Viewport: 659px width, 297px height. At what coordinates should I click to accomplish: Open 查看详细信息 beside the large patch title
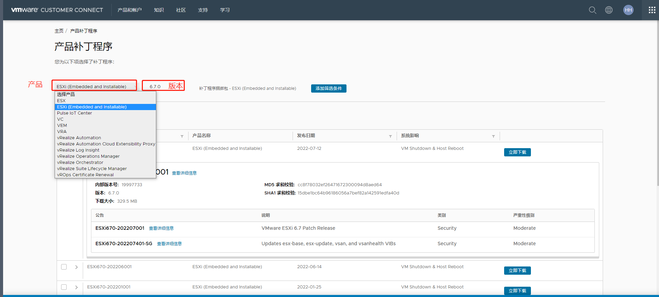(x=184, y=173)
